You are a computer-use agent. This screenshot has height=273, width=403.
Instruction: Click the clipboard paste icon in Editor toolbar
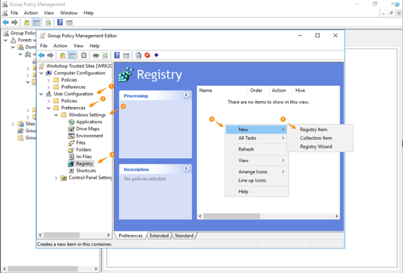coord(84,55)
